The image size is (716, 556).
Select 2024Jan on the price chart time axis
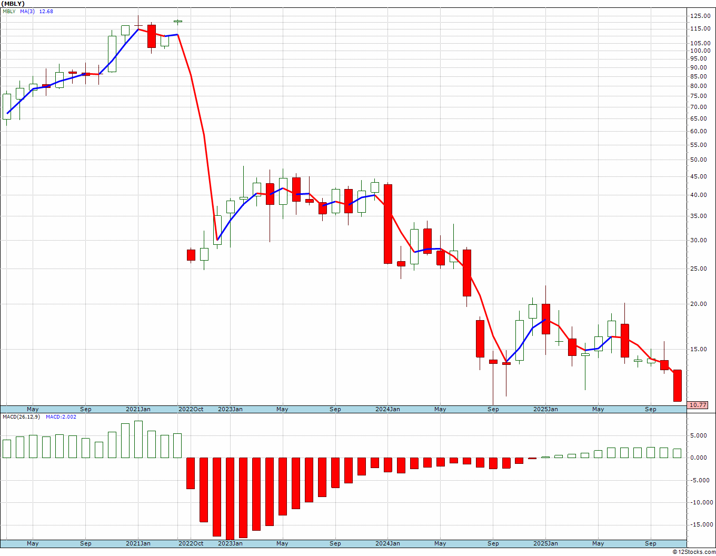click(388, 409)
